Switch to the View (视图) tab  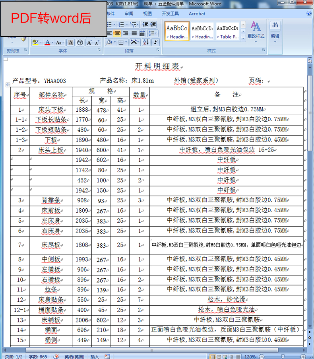tap(147, 14)
